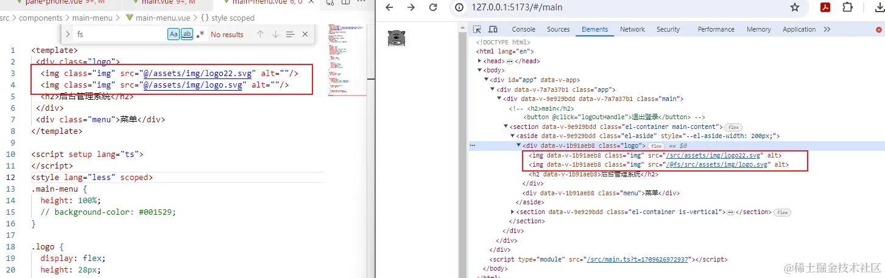Open the Application tab in DevTools

(799, 29)
